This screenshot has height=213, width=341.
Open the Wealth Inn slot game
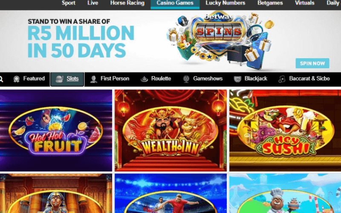tap(171, 130)
